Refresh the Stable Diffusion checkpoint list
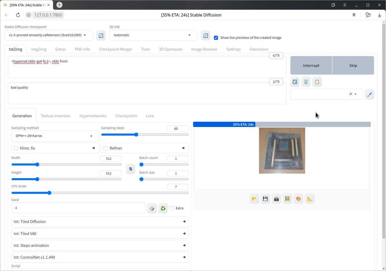This screenshot has height=271, width=386. [101, 35]
